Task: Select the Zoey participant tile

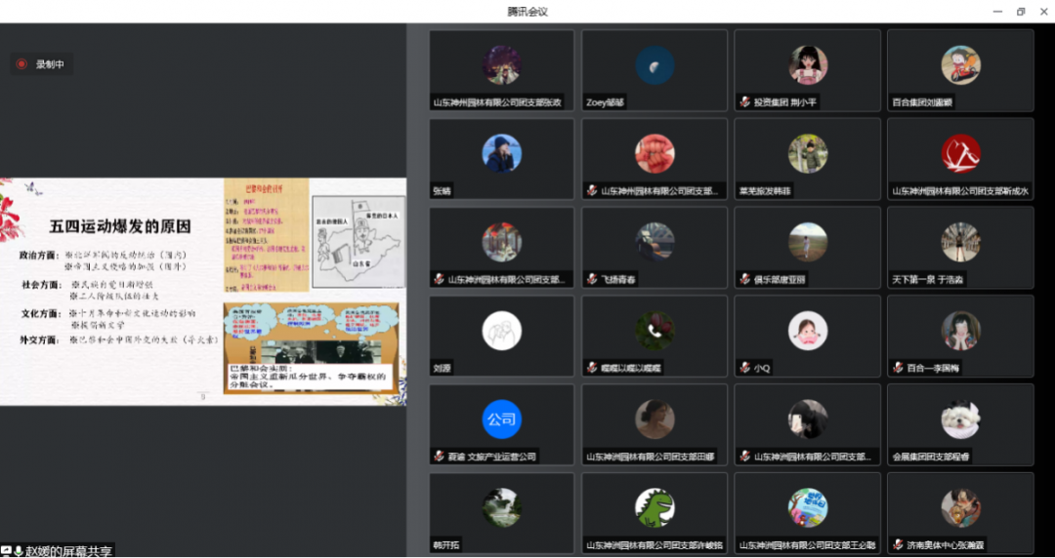Action: tap(654, 70)
